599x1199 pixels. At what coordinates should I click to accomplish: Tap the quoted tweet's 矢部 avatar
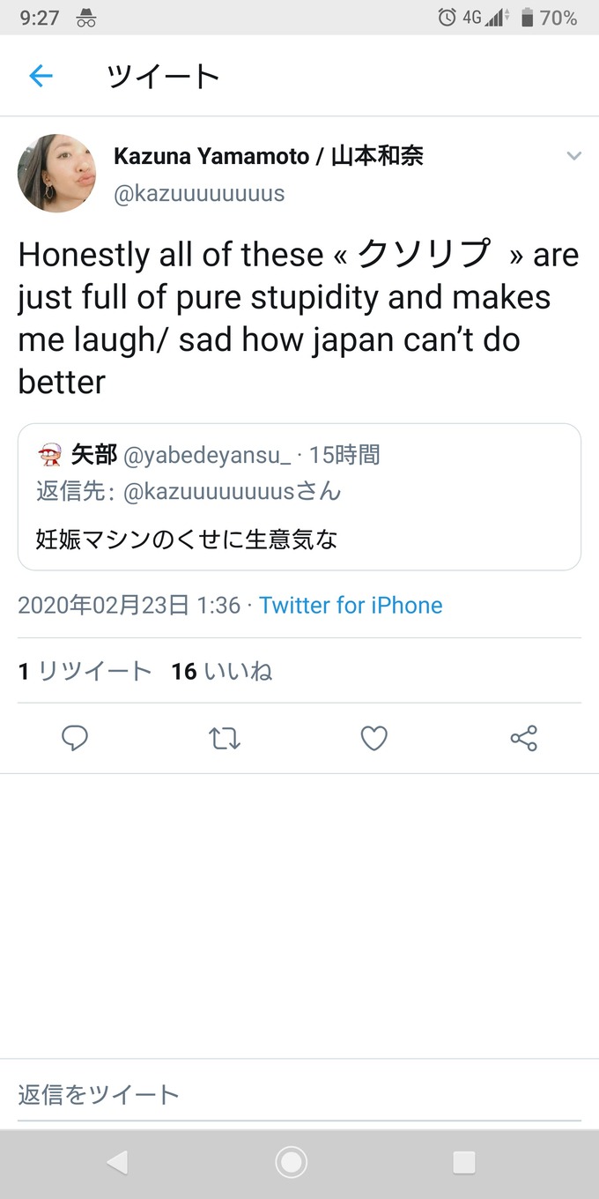coord(48,455)
